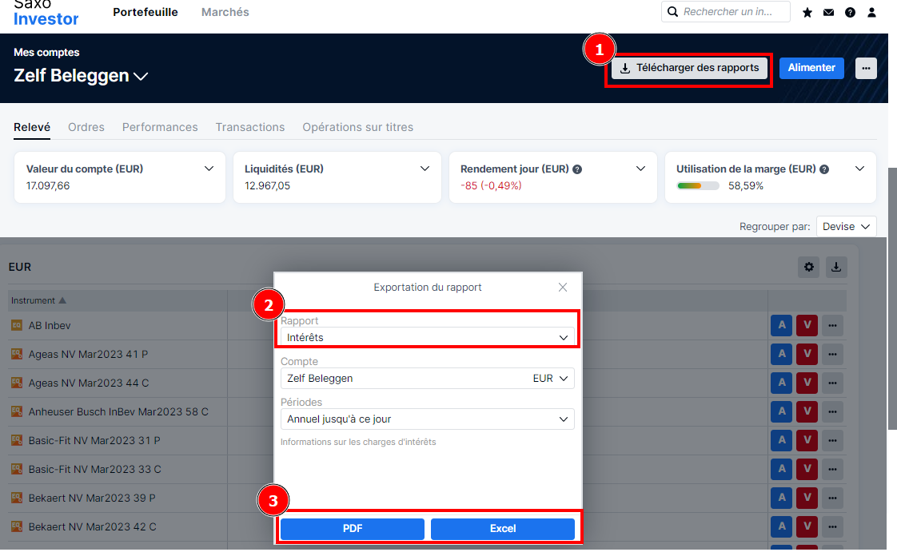Switch to the Ordres tab
This screenshot has height=552, width=897.
coord(86,127)
